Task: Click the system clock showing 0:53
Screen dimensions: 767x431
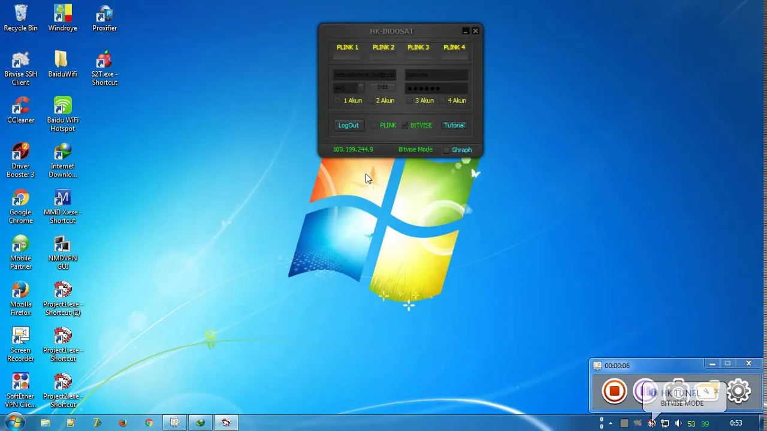Action: (736, 423)
